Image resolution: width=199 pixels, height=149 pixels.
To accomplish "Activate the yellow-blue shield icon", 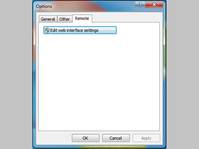I will 47,30.
